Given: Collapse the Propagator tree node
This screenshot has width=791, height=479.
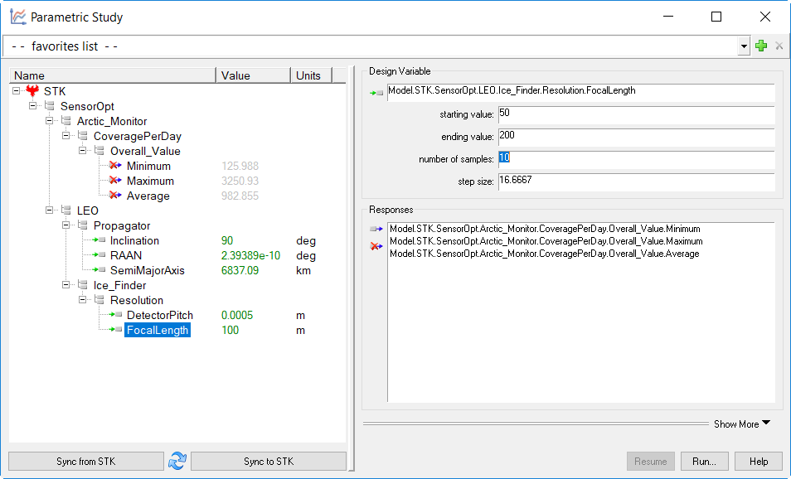Looking at the screenshot, I should coord(66,225).
